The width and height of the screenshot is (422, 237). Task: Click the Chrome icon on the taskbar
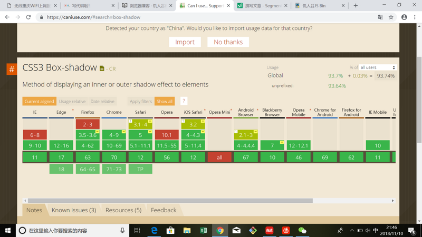pyautogui.click(x=220, y=231)
